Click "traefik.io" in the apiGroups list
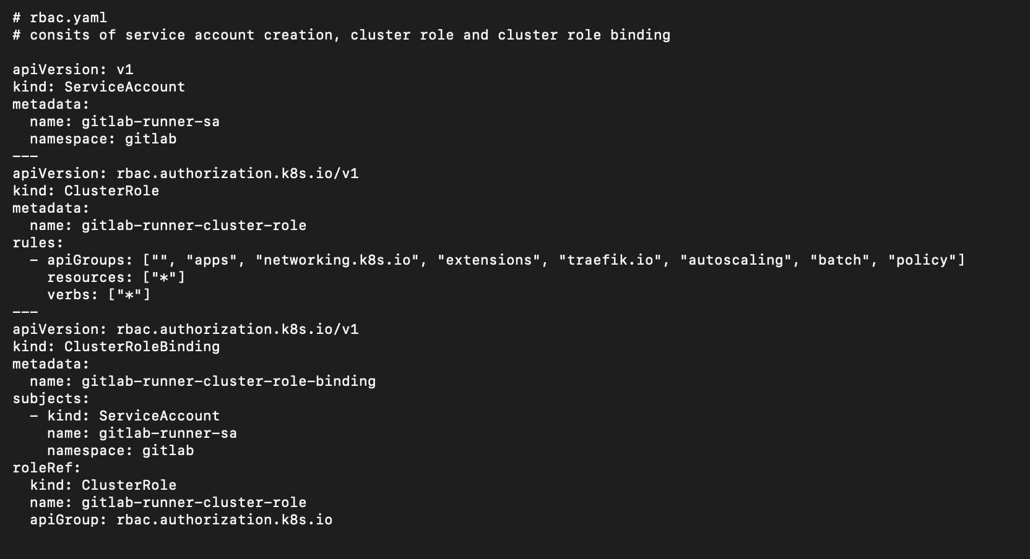The height and width of the screenshot is (559, 1030). pos(610,260)
